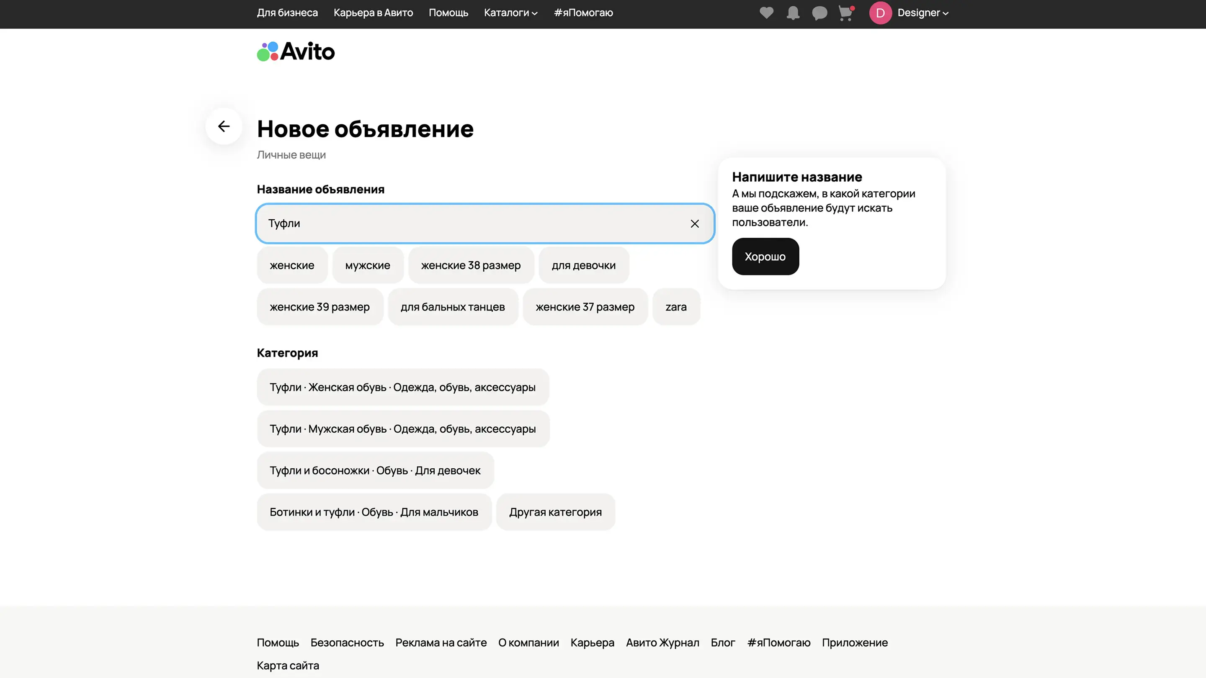Open Для бизнеса menu item
1206x678 pixels.
pyautogui.click(x=287, y=13)
